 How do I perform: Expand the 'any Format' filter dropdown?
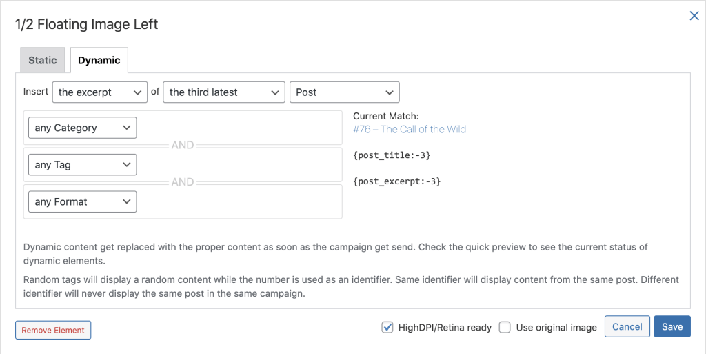82,202
